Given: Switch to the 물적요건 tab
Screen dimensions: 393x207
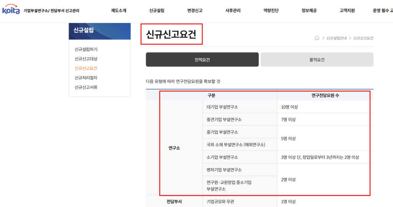Looking at the screenshot, I should [x=317, y=60].
